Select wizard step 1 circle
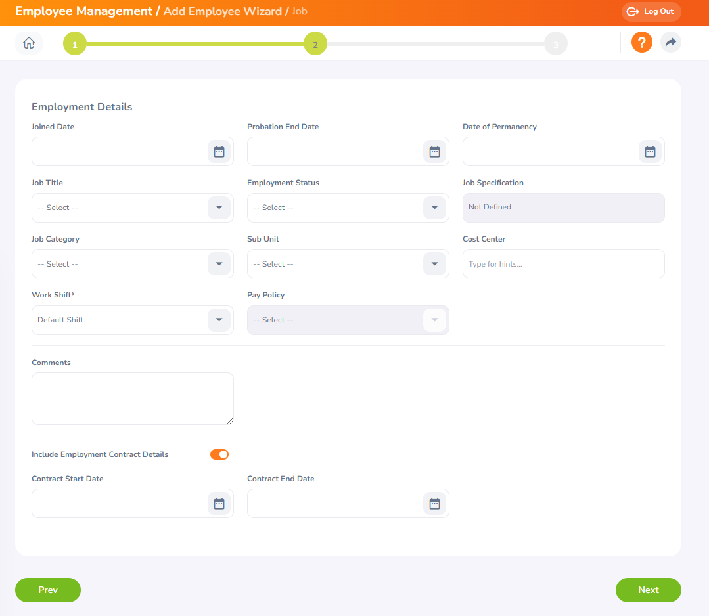The width and height of the screenshot is (709, 616). 74,43
